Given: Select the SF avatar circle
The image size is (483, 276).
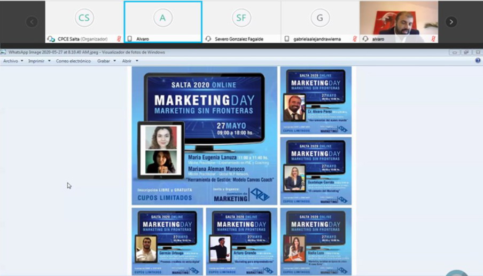Looking at the screenshot, I should point(241,18).
